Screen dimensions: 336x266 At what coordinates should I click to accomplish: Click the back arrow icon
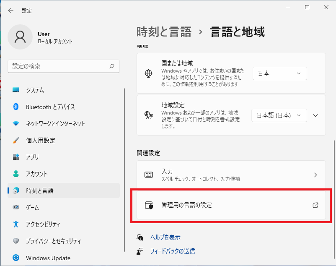11,10
